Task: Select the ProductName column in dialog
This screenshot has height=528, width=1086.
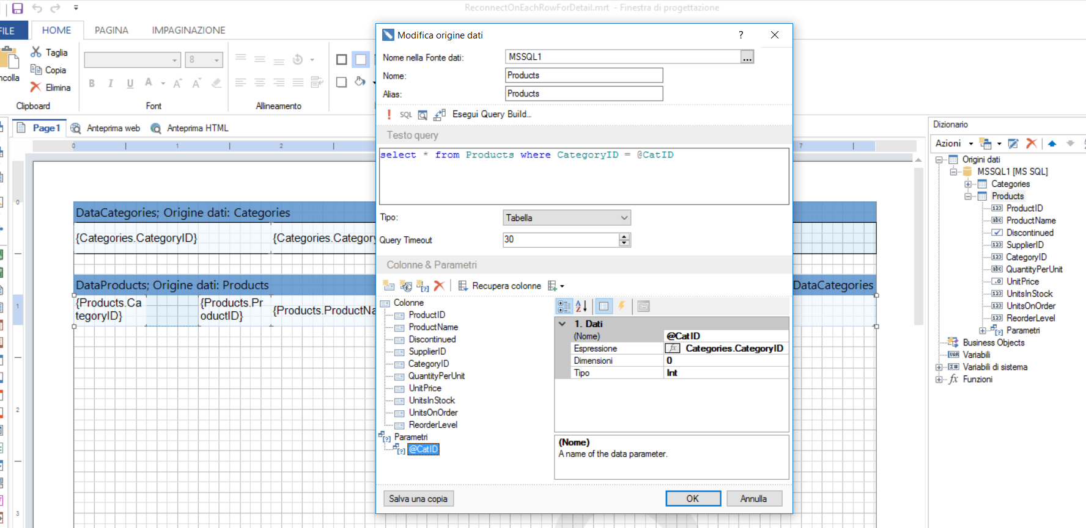Action: [433, 327]
